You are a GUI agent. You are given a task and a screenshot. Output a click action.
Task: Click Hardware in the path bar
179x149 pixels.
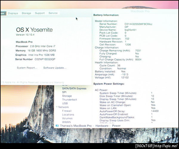pyautogui.click(x=102, y=126)
